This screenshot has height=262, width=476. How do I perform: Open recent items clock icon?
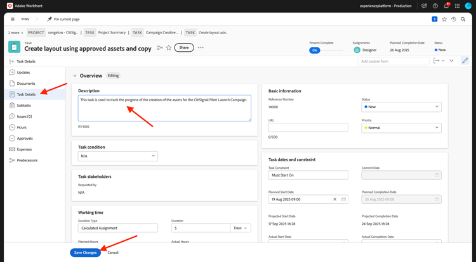[454, 19]
